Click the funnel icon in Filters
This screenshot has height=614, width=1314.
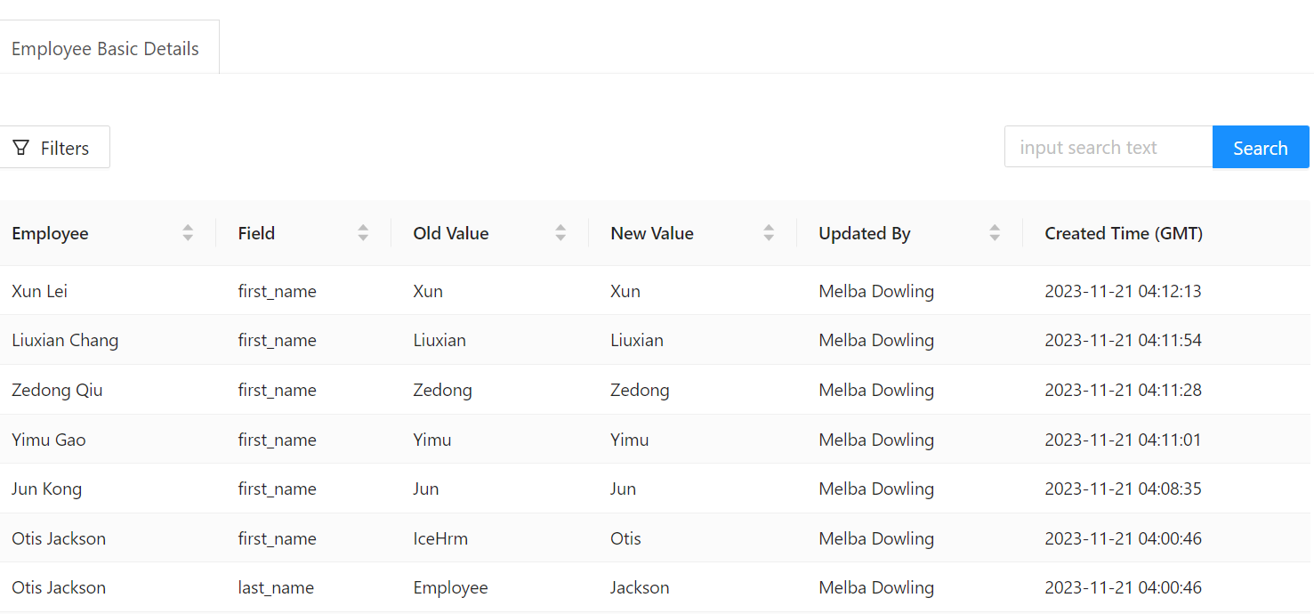point(21,148)
